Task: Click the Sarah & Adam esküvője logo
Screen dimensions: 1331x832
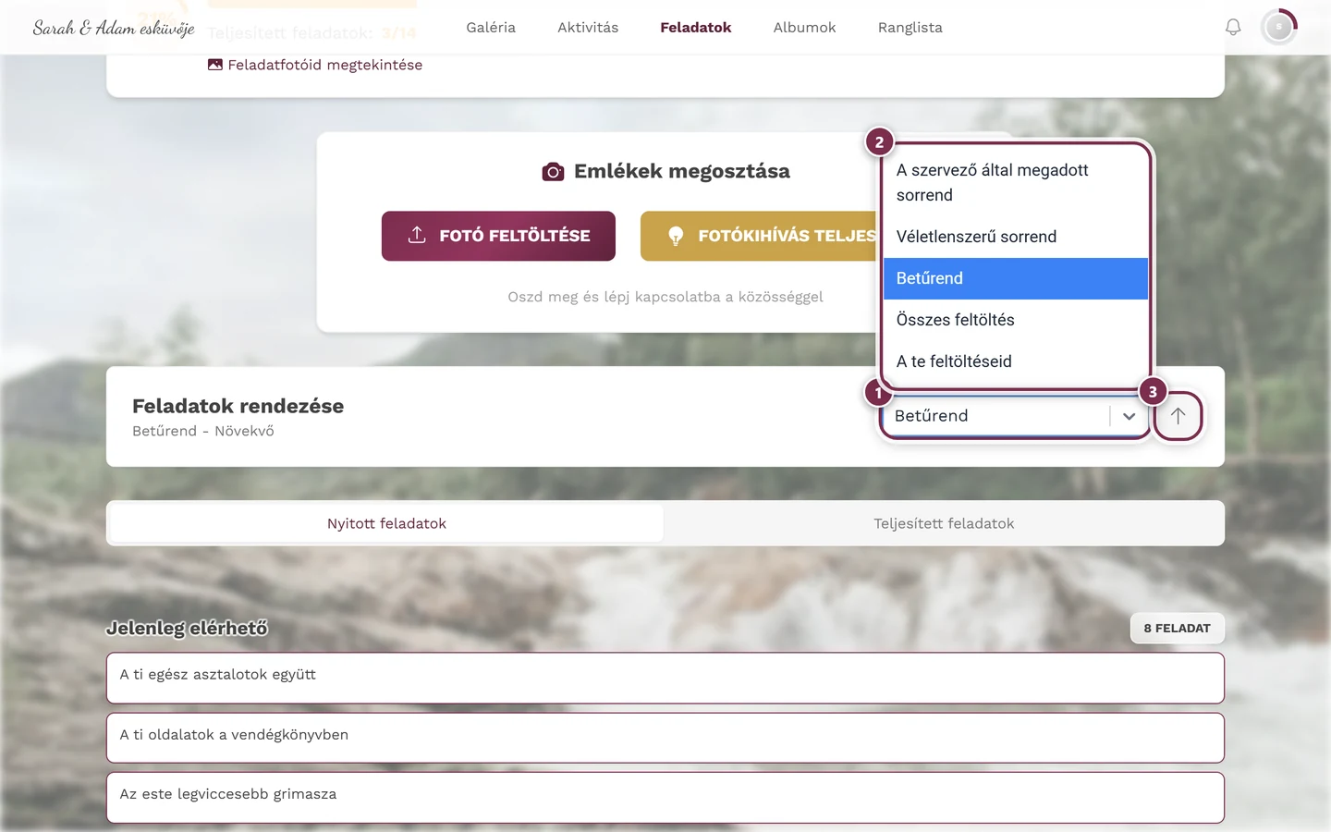Action: (x=114, y=28)
